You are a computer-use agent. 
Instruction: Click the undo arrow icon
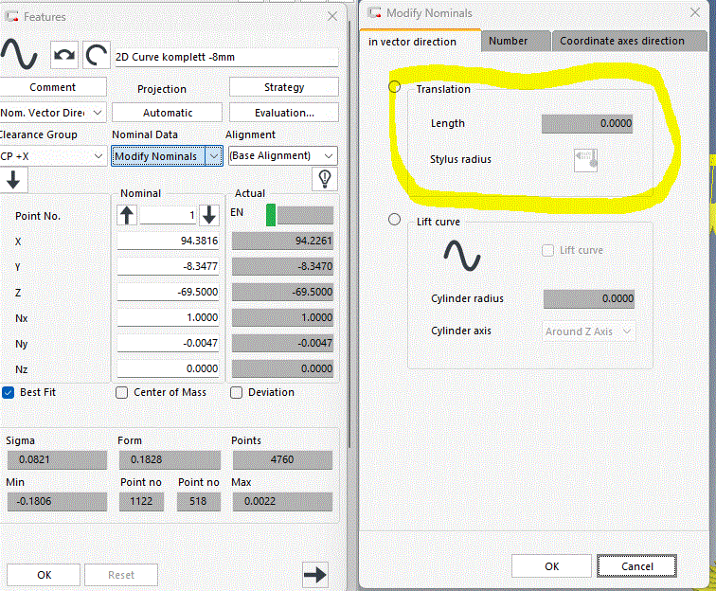(x=65, y=56)
